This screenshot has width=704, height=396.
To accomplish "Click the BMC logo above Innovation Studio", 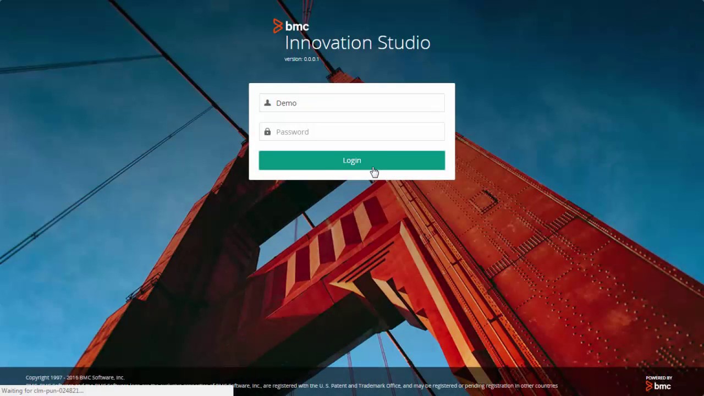I will point(291,26).
